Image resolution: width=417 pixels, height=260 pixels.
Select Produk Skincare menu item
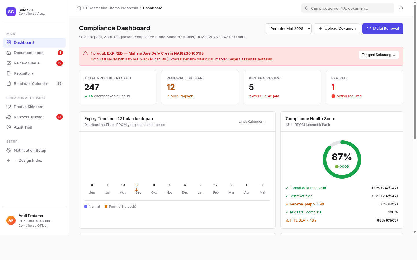(x=34, y=107)
